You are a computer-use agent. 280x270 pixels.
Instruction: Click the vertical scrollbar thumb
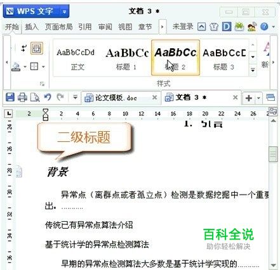pyautogui.click(x=273, y=154)
